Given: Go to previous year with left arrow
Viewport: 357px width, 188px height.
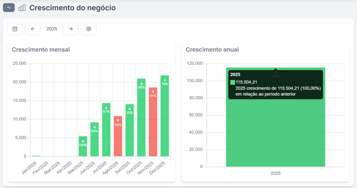Looking at the screenshot, I should coord(33,29).
